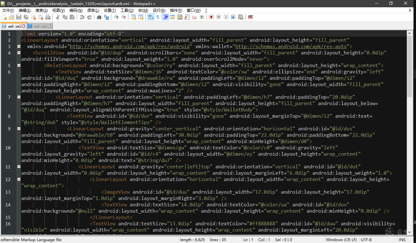Close the an9.xml tab with its X
416x243 pixels.
(x=50, y=26)
